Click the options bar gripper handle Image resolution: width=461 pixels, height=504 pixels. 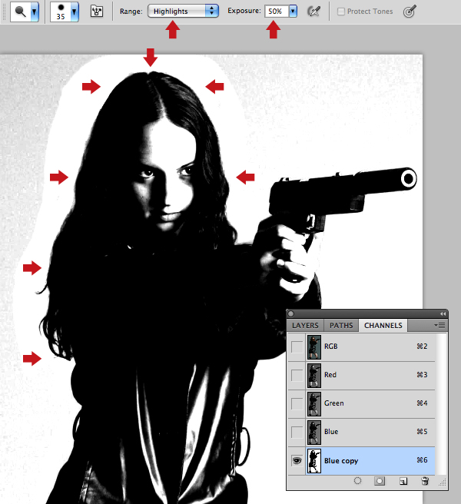pos(4,12)
